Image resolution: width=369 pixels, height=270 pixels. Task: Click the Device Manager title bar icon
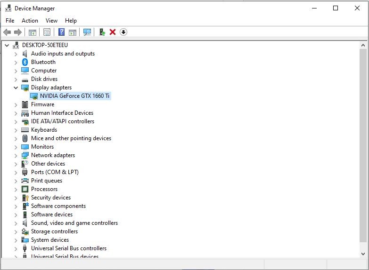pos(8,8)
